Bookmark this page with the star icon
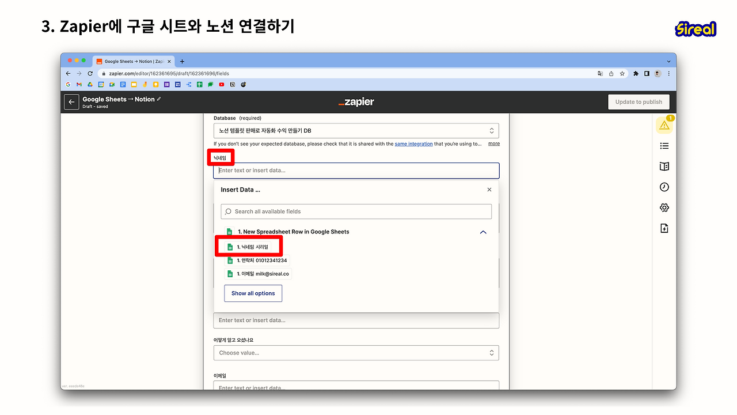The image size is (737, 415). pos(622,74)
